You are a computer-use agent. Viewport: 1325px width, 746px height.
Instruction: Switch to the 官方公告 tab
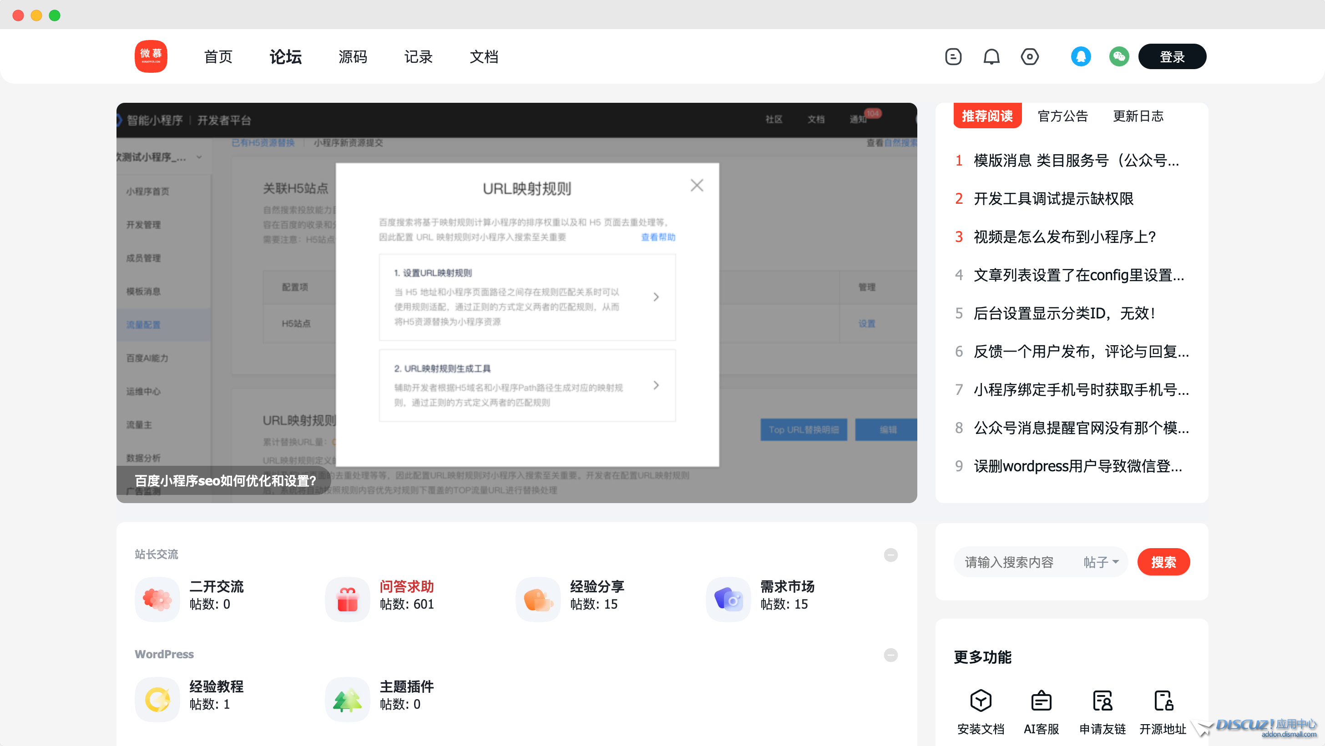[x=1062, y=116]
